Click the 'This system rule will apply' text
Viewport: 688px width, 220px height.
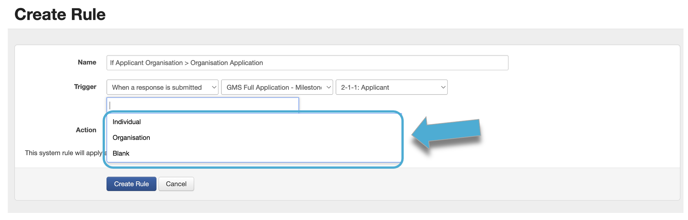tap(63, 153)
